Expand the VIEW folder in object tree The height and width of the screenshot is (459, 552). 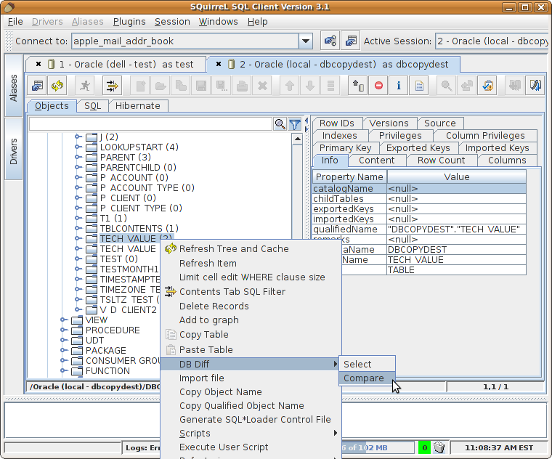pyautogui.click(x=64, y=320)
